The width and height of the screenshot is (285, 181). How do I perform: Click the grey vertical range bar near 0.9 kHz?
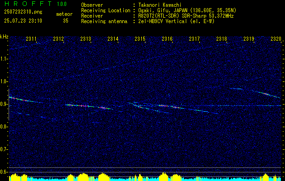tap(9, 105)
